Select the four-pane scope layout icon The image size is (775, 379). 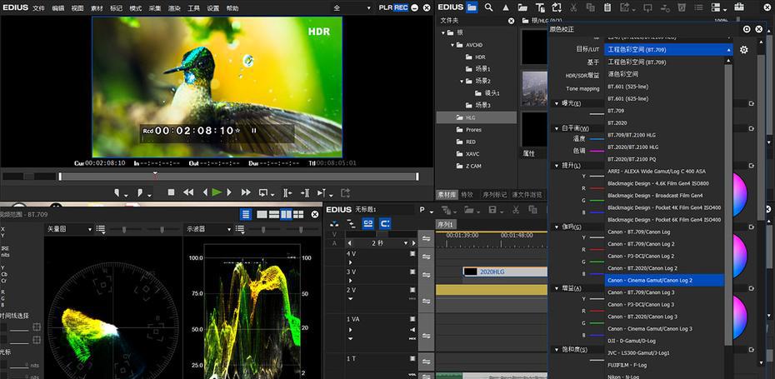click(x=298, y=214)
